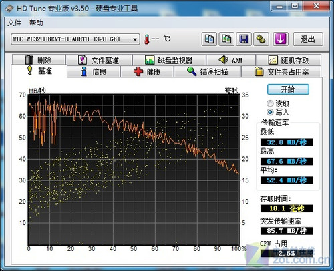Screen dimensions: 334x271
Task: Open options via the gears icon
Action: [x=261, y=39]
